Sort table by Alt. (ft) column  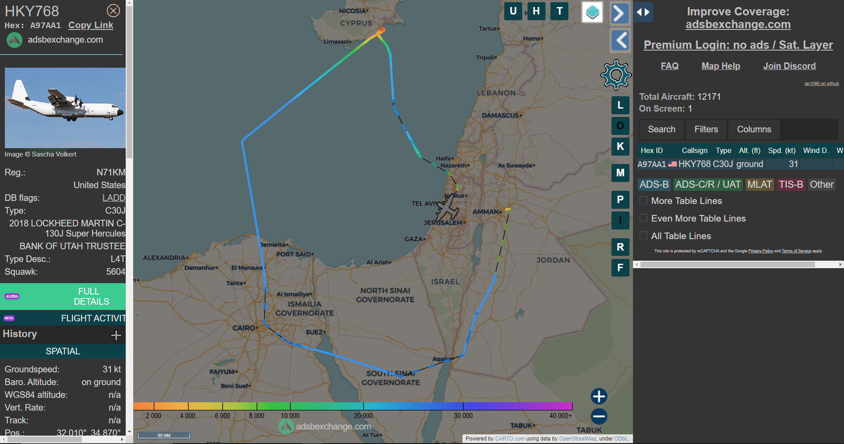pyautogui.click(x=749, y=150)
